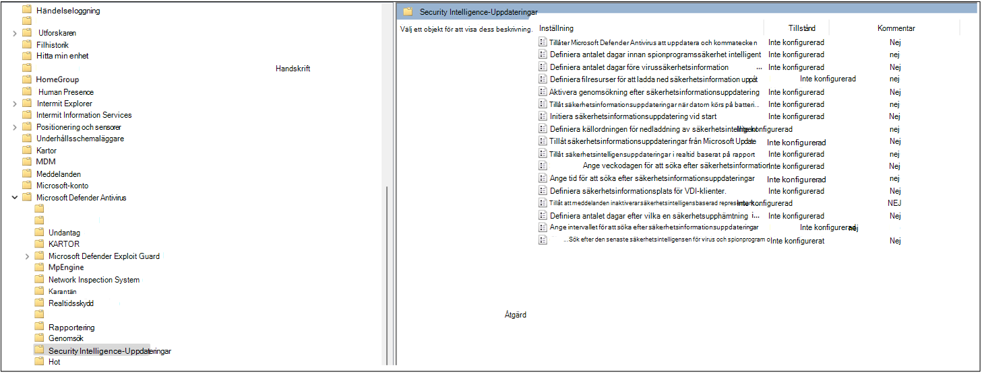
Task: Select the Meddelanden folder icon
Action: [x=27, y=174]
